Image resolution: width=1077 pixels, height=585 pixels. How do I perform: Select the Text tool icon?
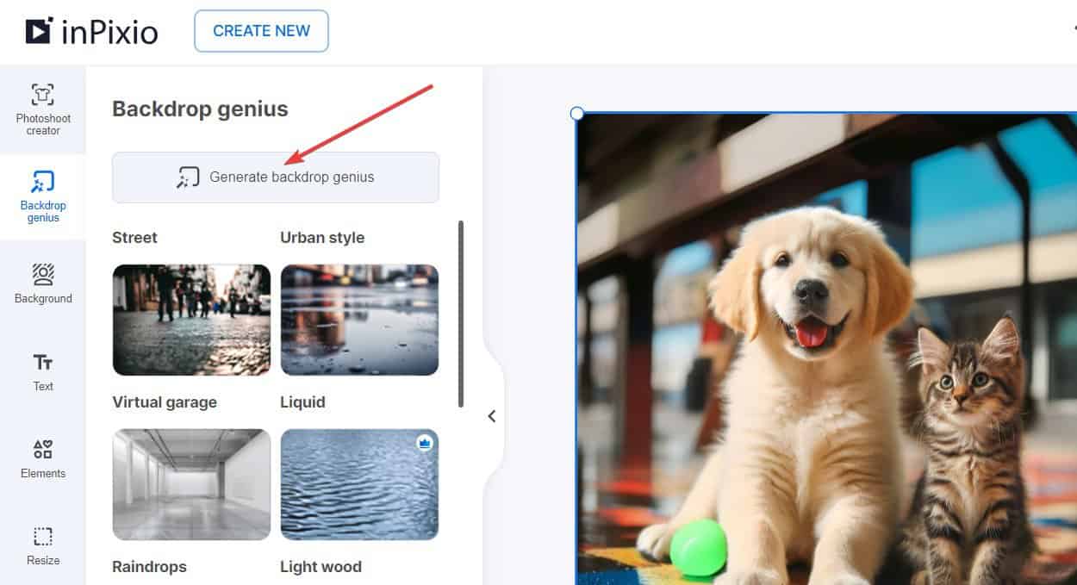[43, 371]
